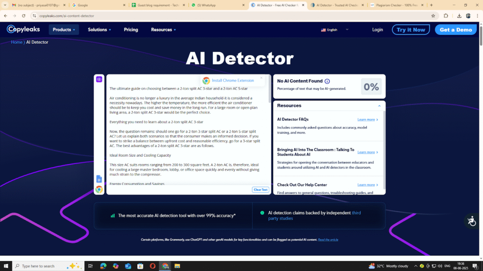Screen dimensions: 483x271
Task: Click the browser forward arrow
Action: click(x=15, y=16)
